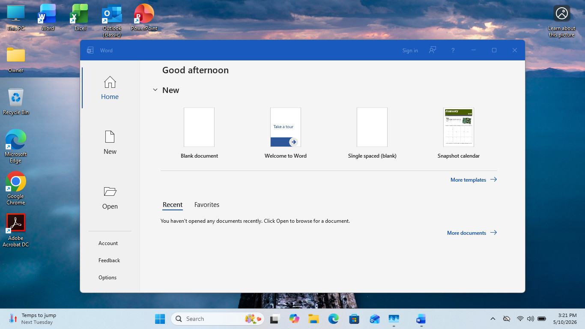Image resolution: width=585 pixels, height=329 pixels.
Task: Show hidden system tray icons
Action: coord(493,319)
